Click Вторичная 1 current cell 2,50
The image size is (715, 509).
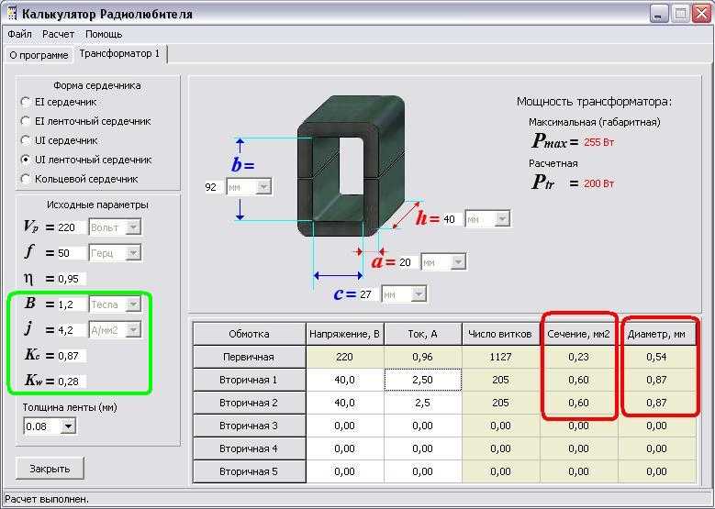(x=423, y=380)
